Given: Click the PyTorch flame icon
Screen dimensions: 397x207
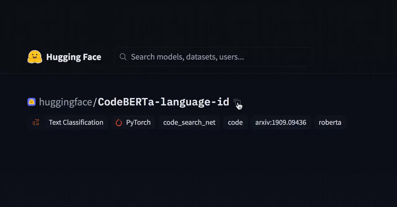Looking at the screenshot, I should click(119, 123).
